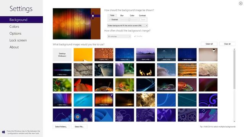Select the orange bokeh tree wallpaper thumbnail

[x=104, y=55]
